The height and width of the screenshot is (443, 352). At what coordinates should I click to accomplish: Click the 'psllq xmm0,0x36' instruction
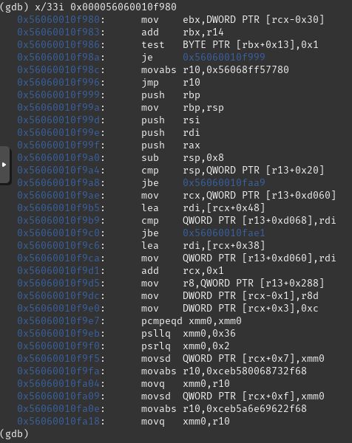189,334
